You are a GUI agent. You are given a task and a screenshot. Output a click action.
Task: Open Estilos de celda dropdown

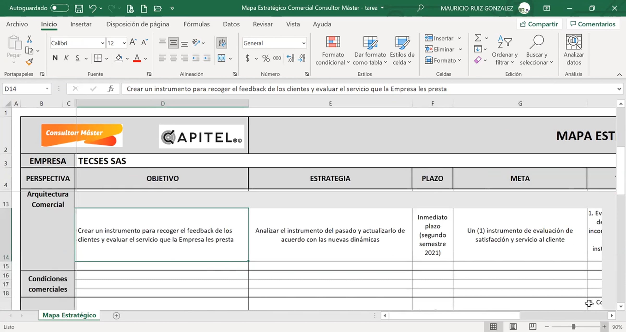coord(402,51)
